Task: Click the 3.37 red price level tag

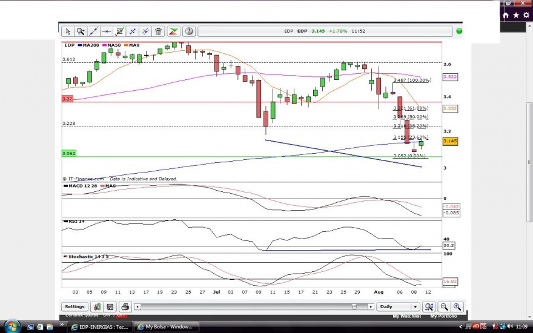Action: (x=67, y=99)
